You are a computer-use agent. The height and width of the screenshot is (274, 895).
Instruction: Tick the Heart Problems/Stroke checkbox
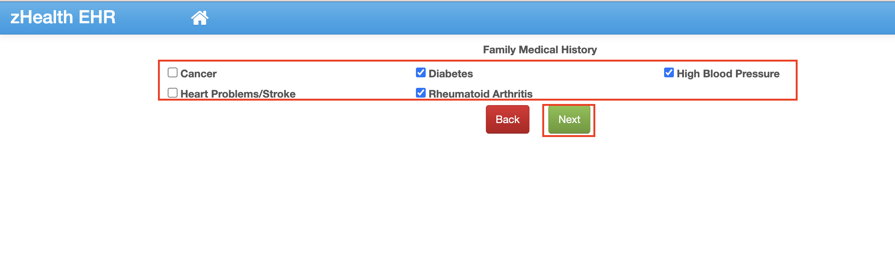point(173,93)
